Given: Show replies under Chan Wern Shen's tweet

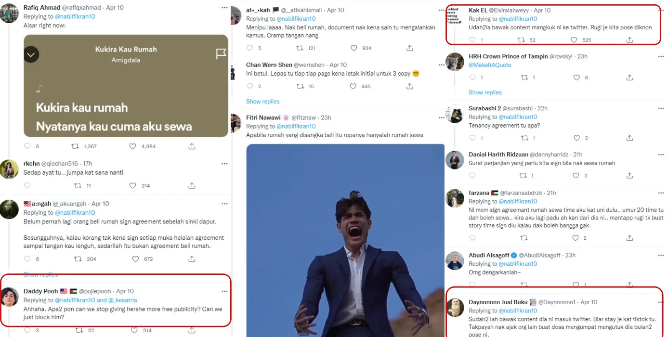Looking at the screenshot, I should (x=262, y=102).
